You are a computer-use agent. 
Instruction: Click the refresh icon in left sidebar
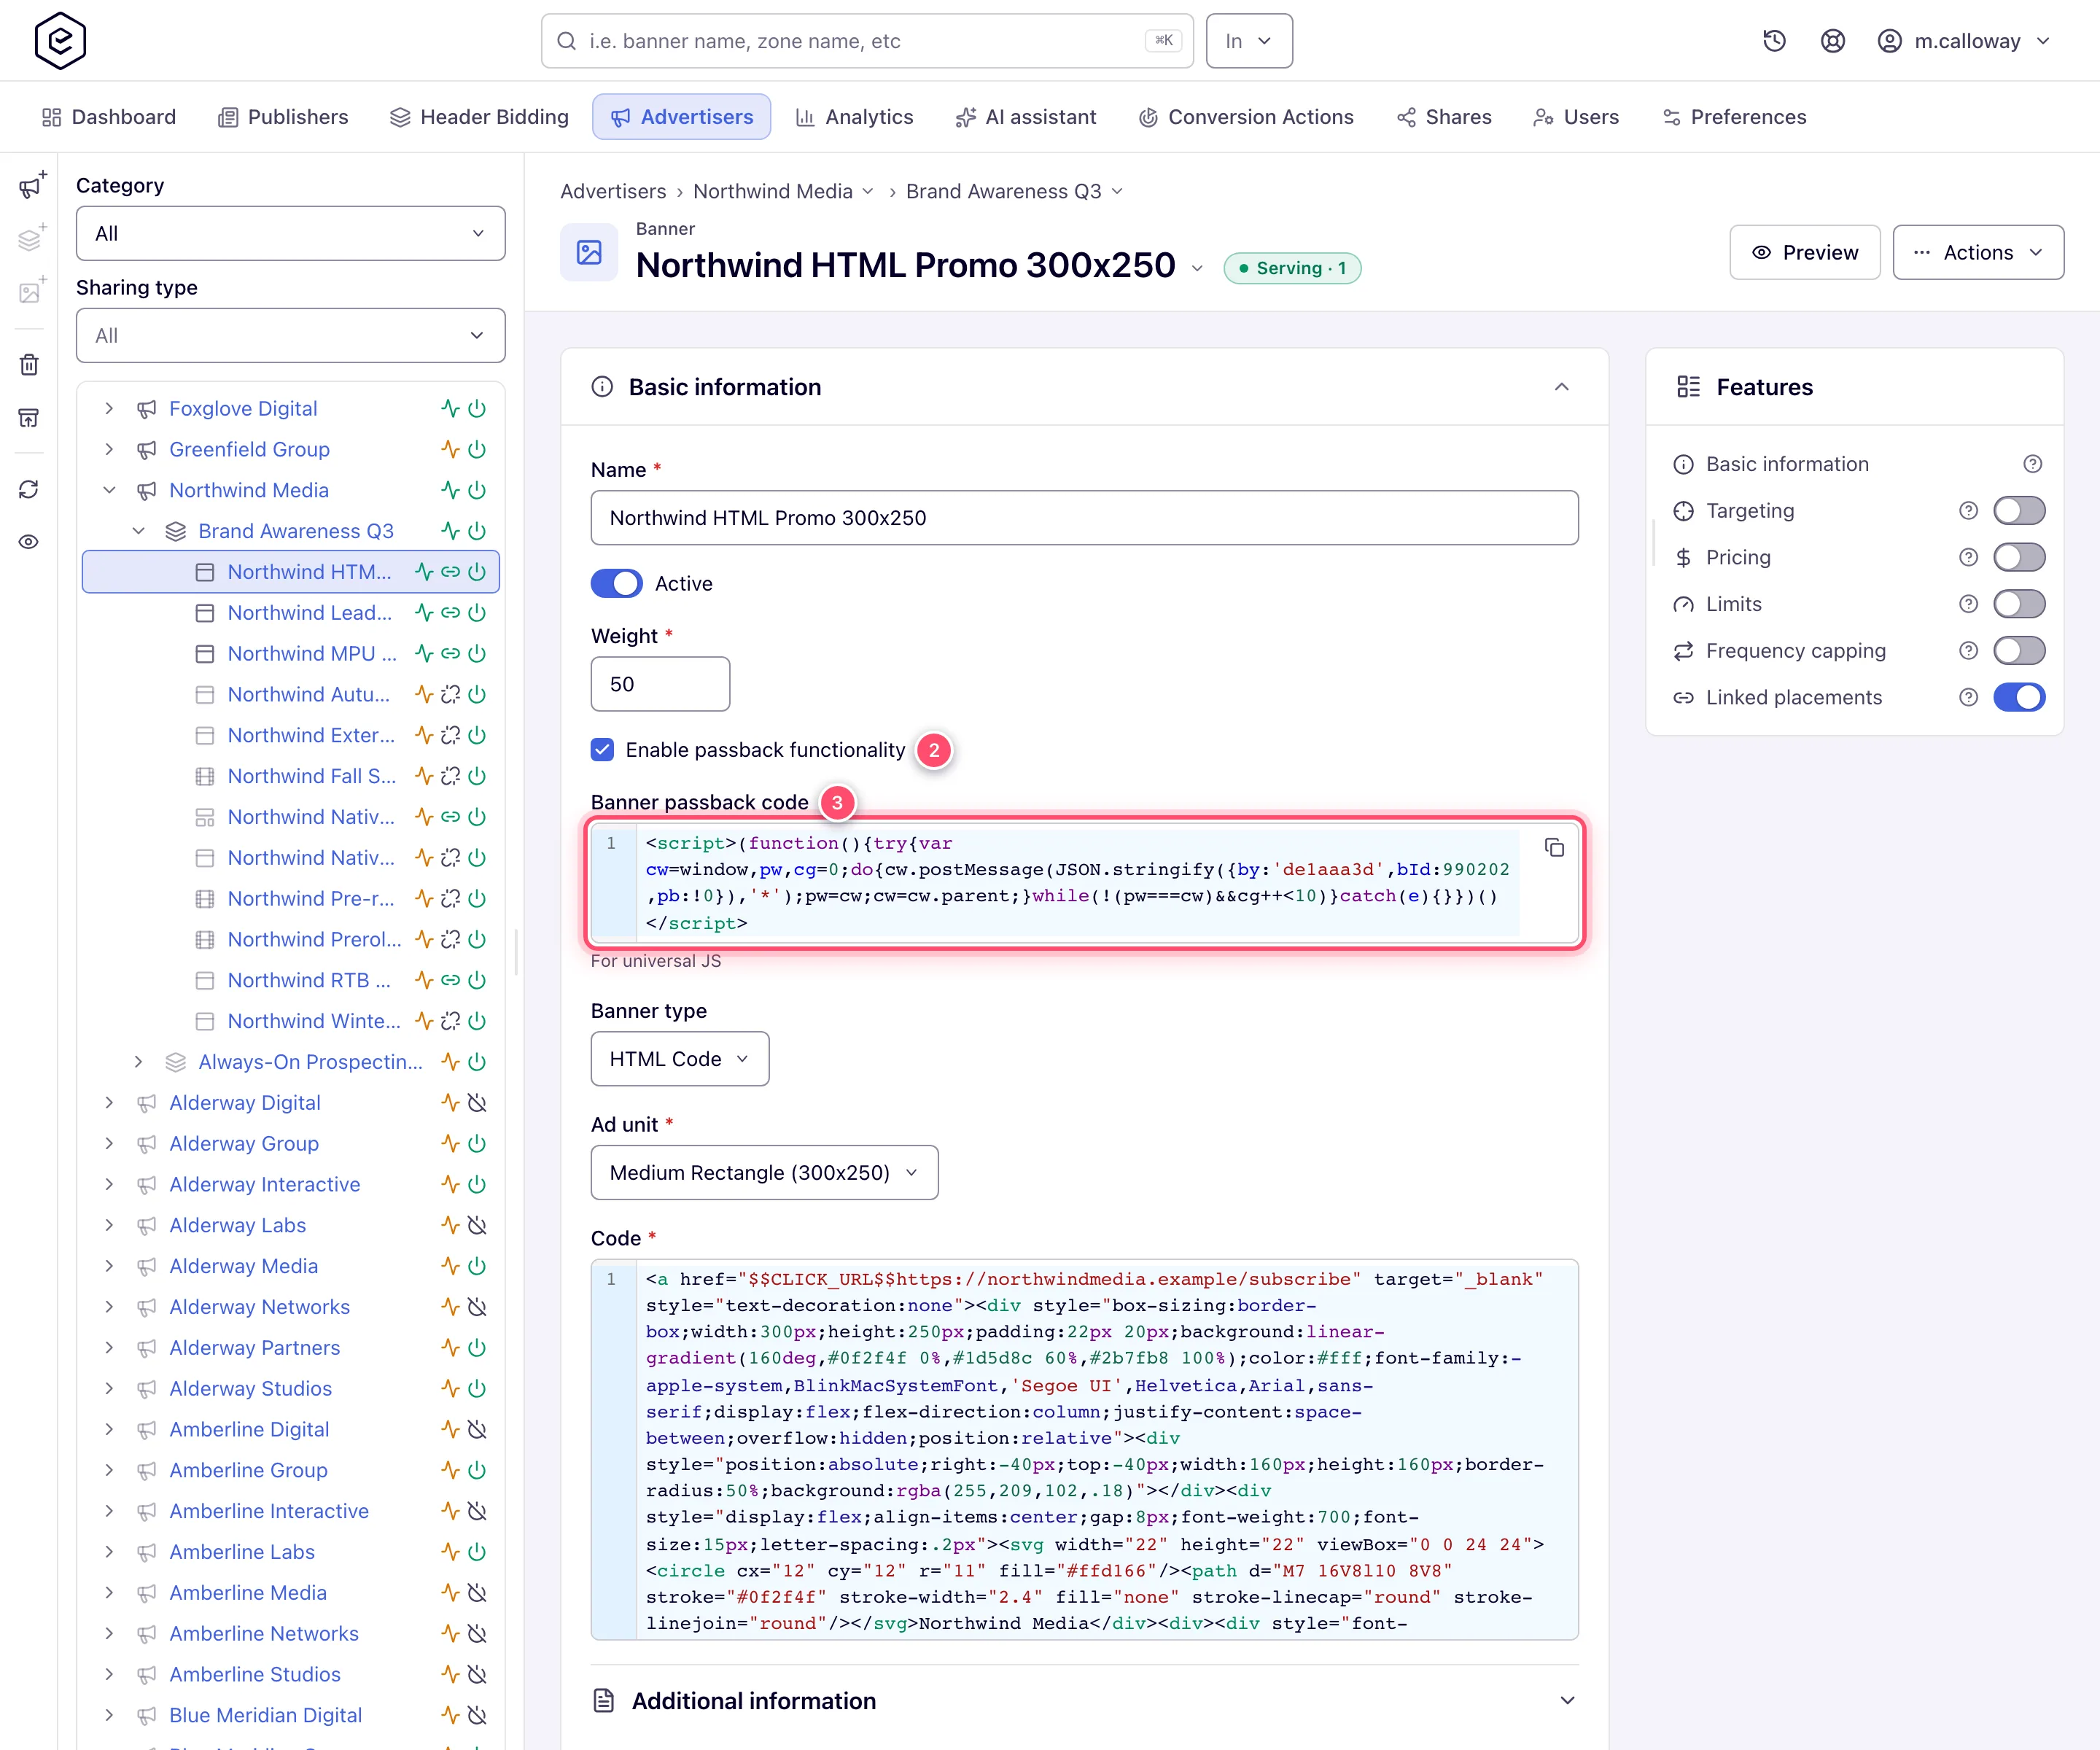click(x=29, y=489)
